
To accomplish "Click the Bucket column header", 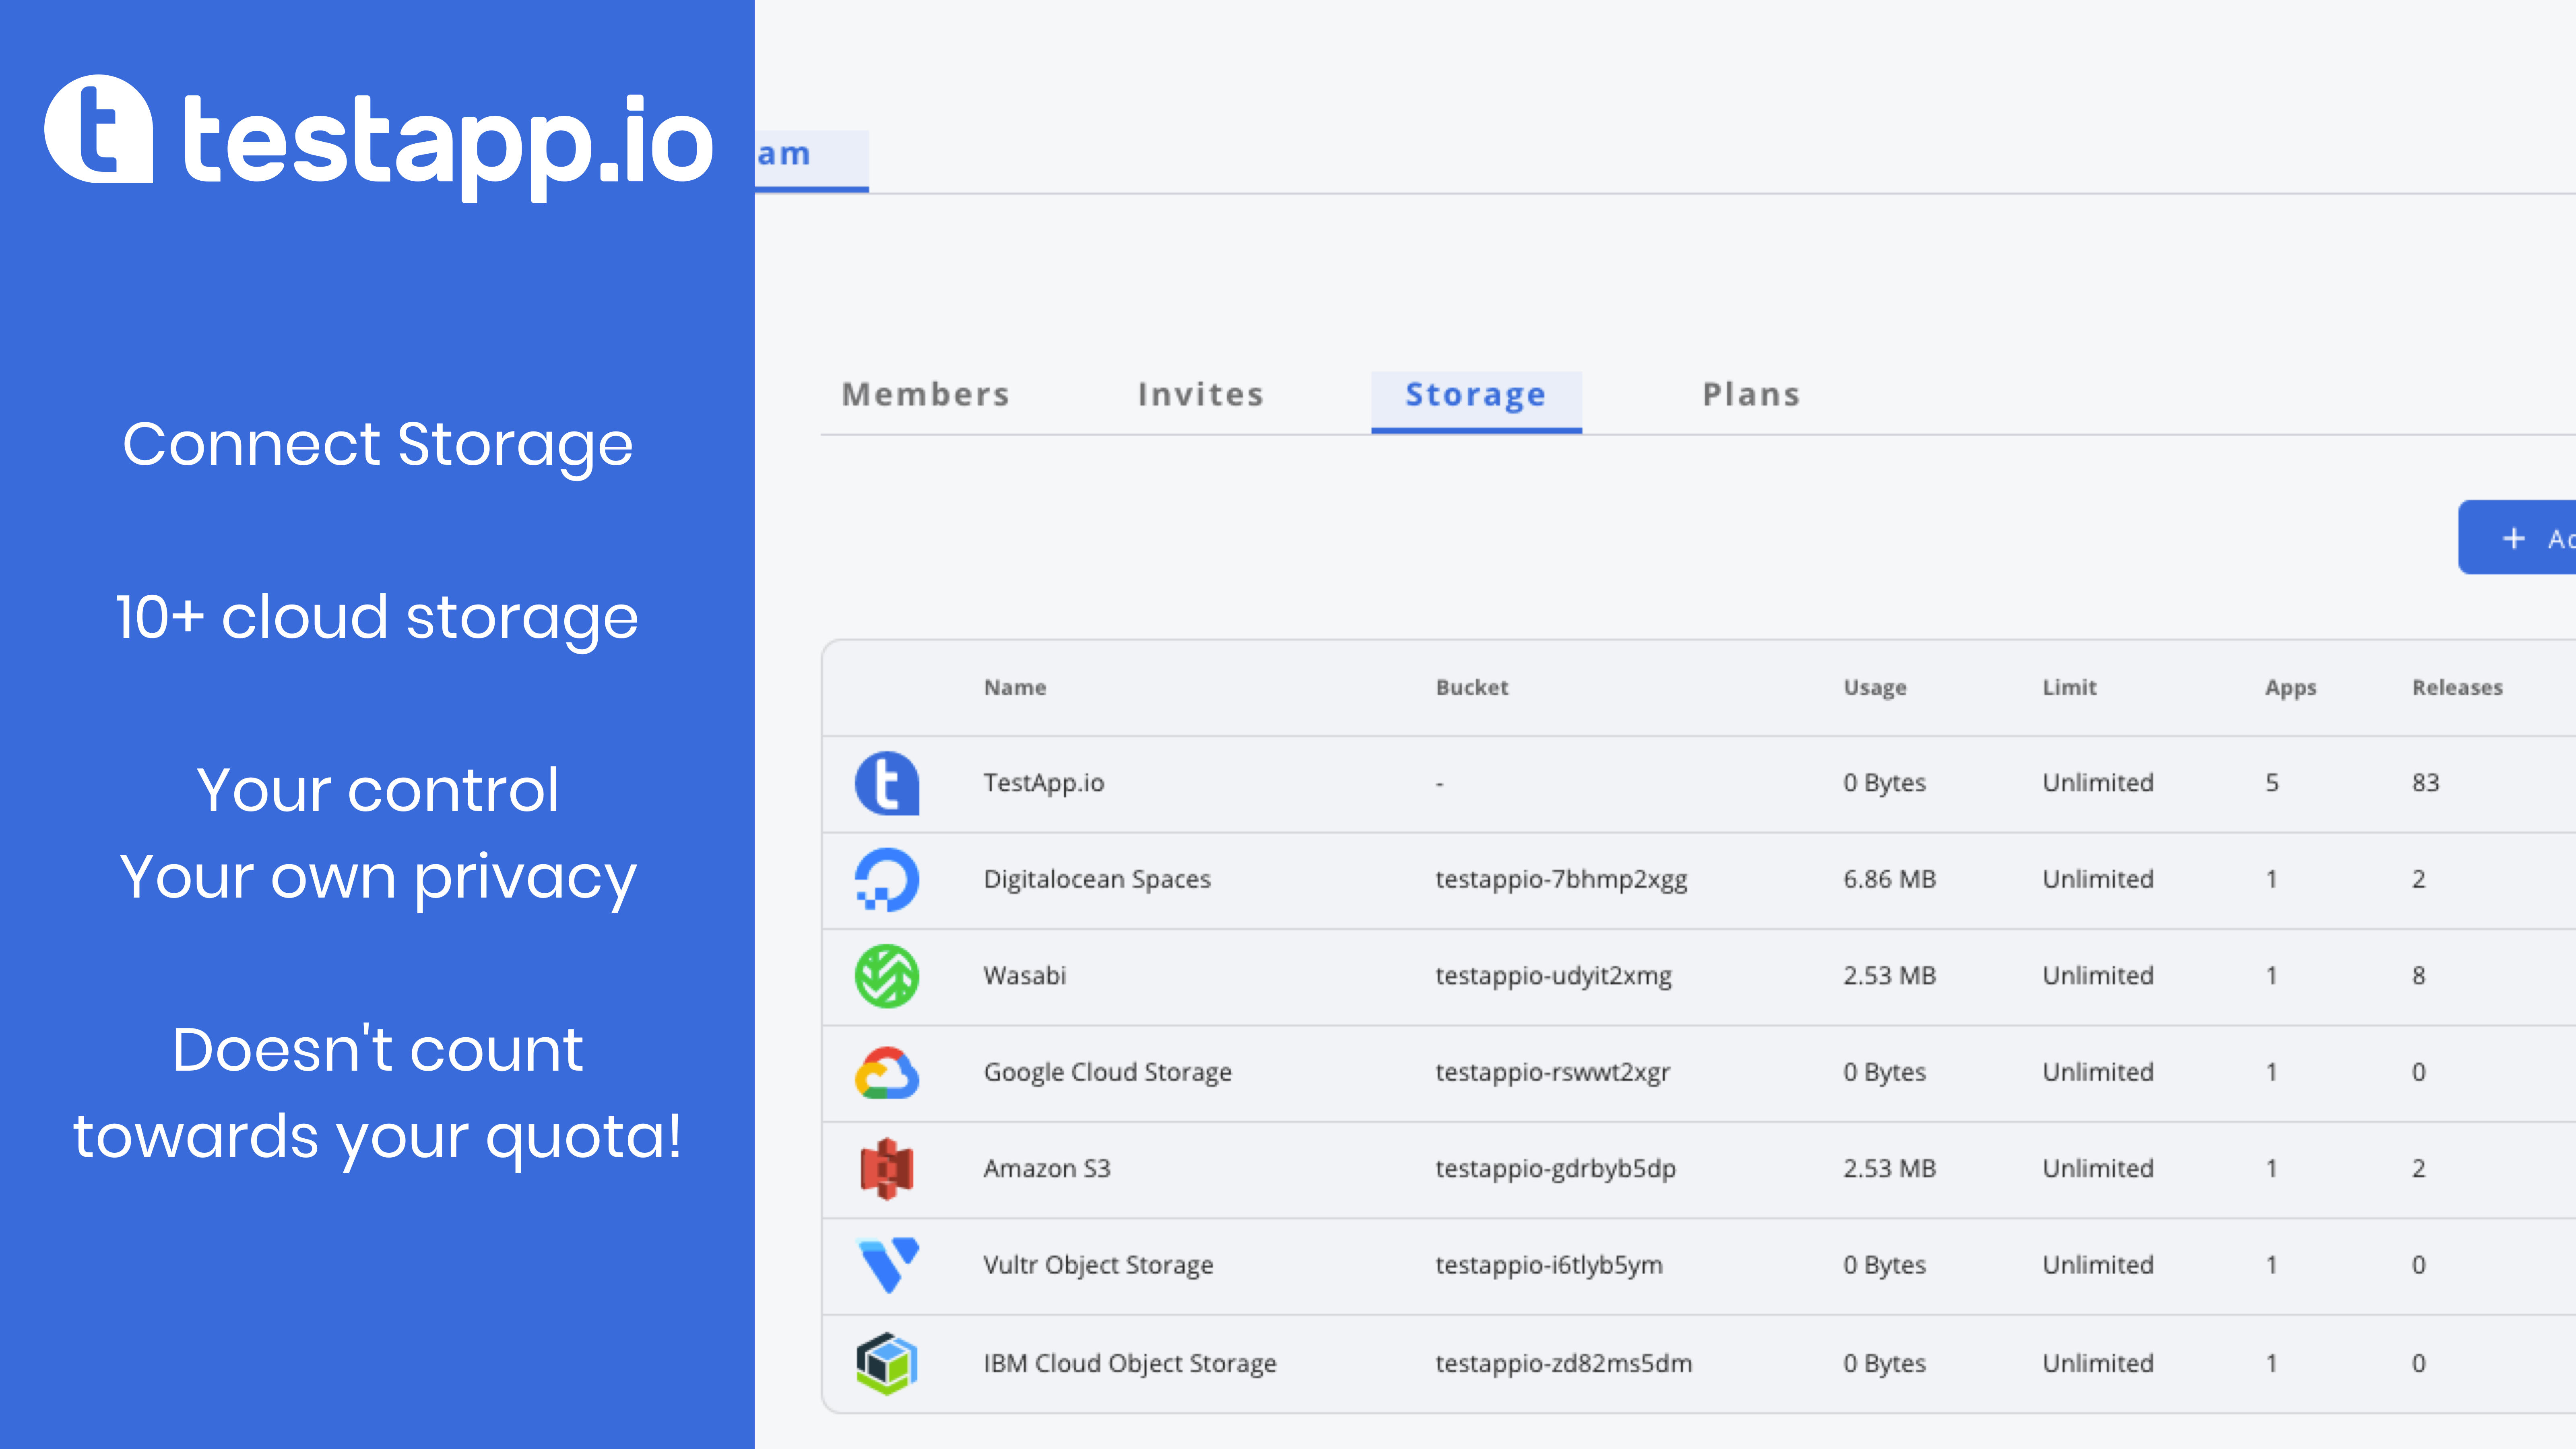I will click(1471, 687).
